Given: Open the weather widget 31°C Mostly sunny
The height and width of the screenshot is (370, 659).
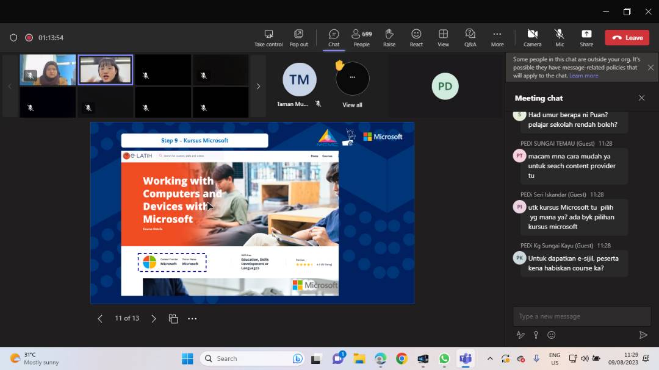Looking at the screenshot, I should click(x=35, y=358).
